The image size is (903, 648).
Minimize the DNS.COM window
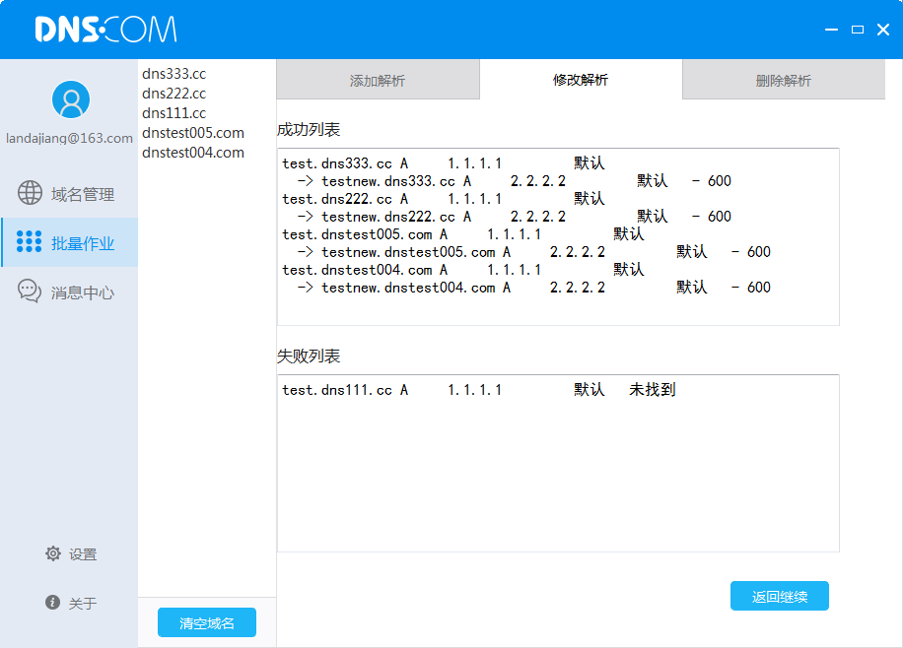tap(832, 30)
